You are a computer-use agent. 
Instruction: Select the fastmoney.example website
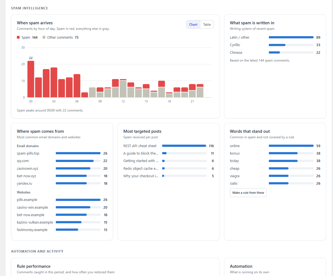point(62,230)
